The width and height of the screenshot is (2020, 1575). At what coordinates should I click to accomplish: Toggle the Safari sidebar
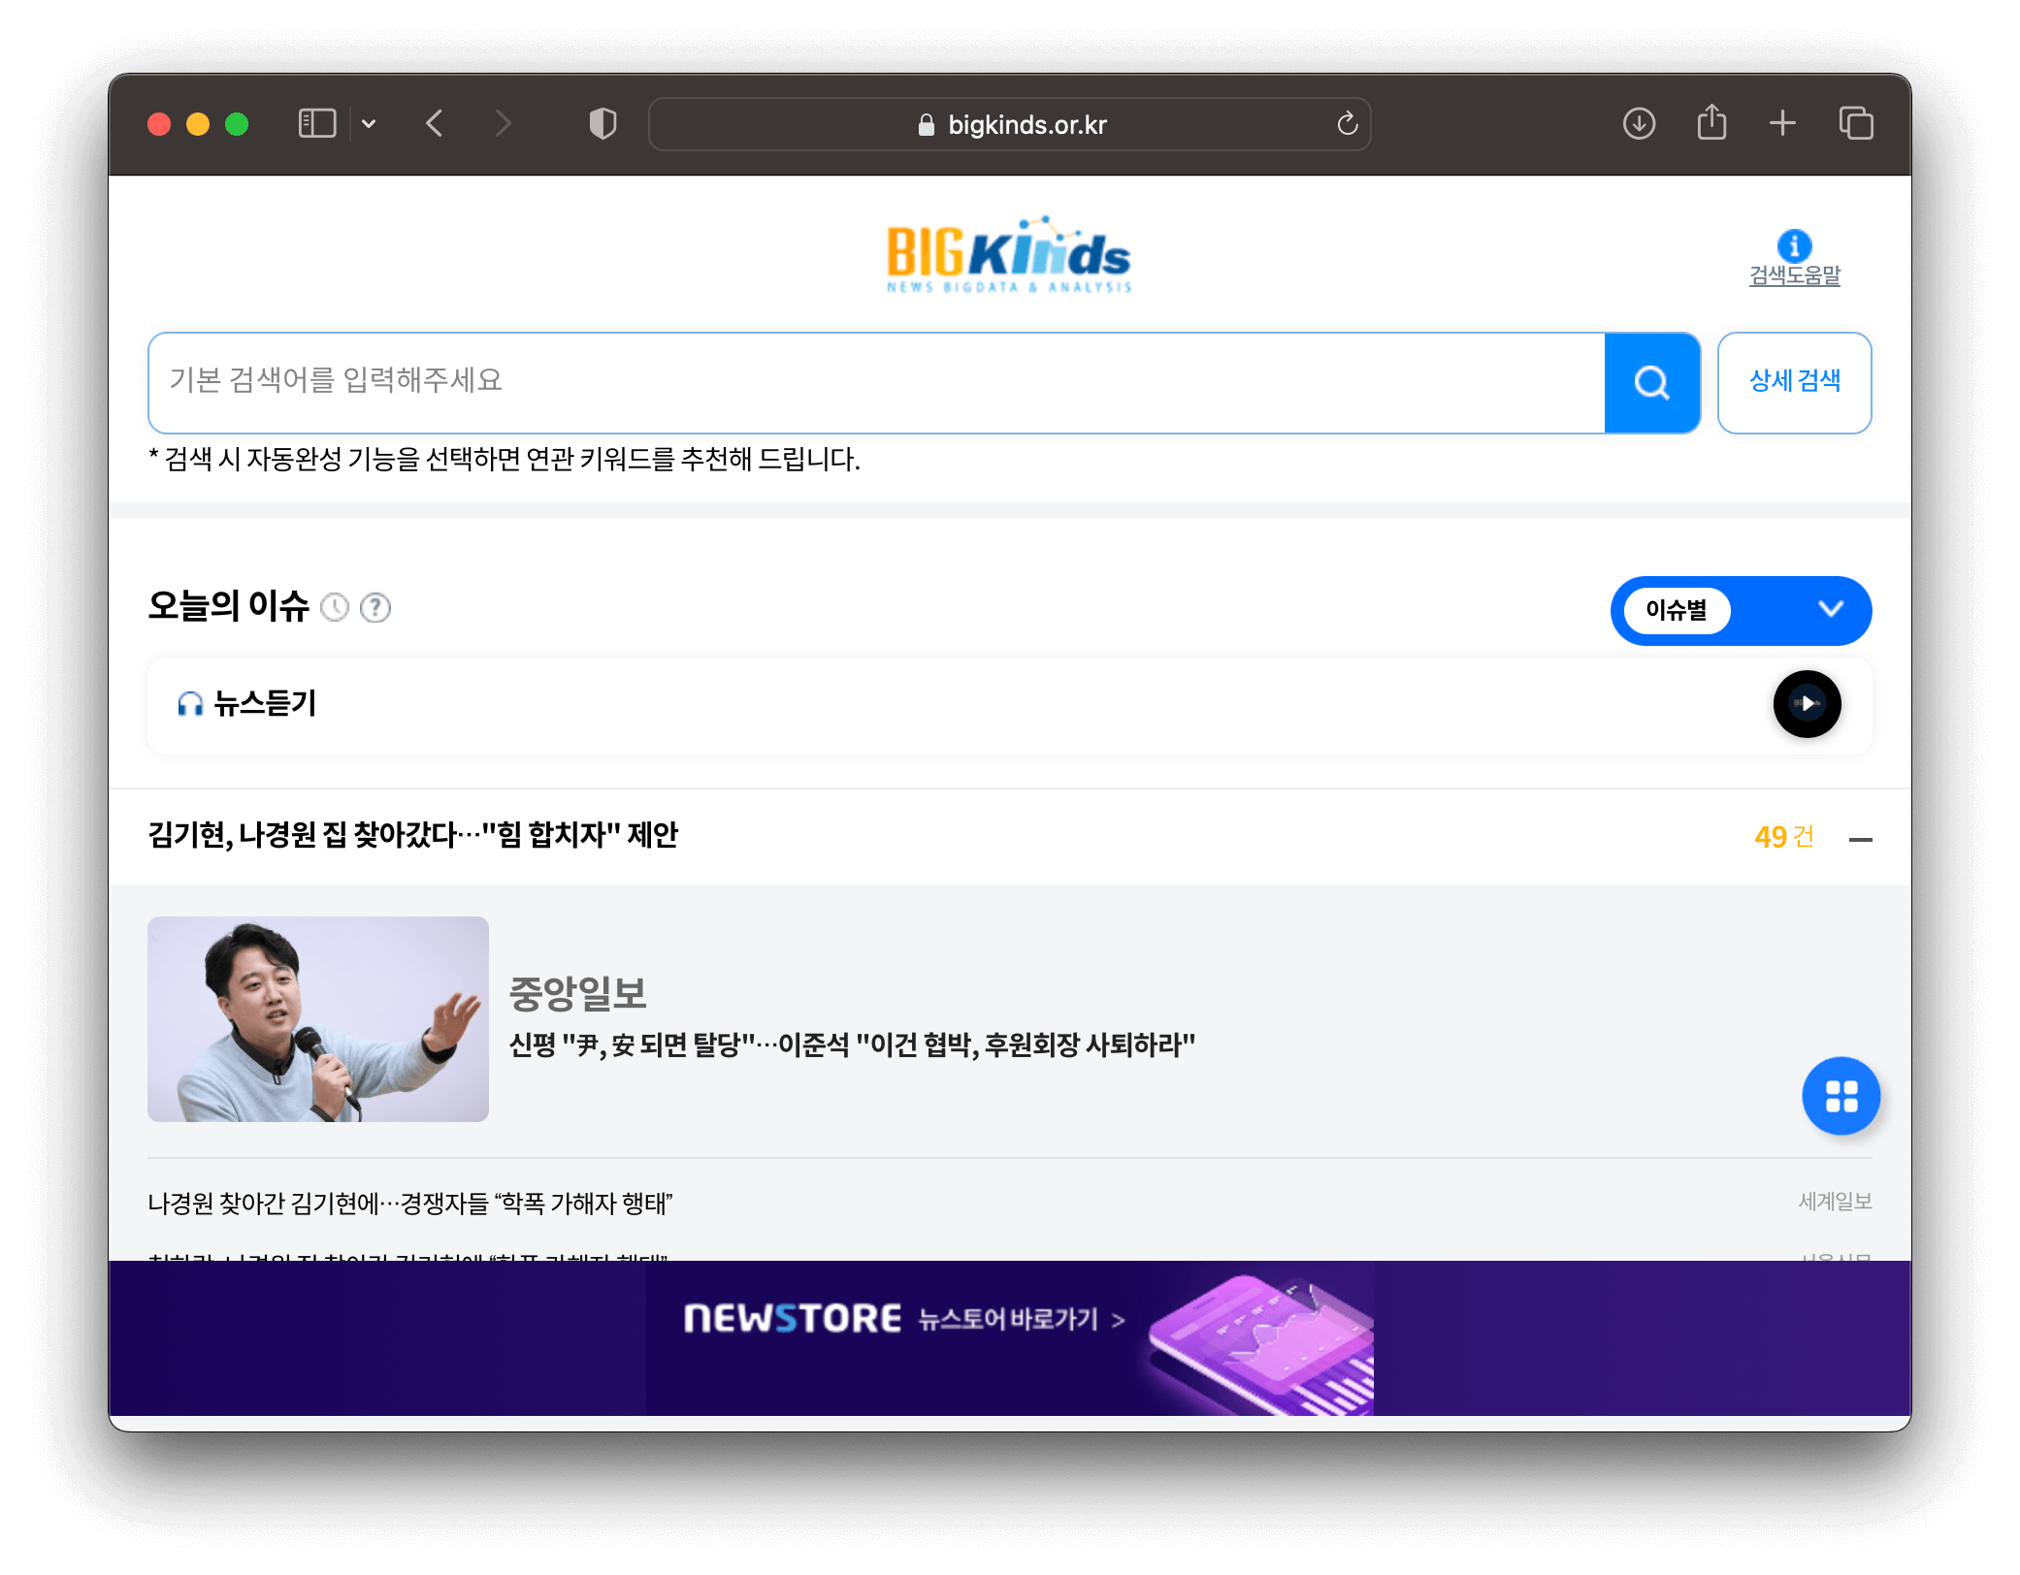point(317,124)
